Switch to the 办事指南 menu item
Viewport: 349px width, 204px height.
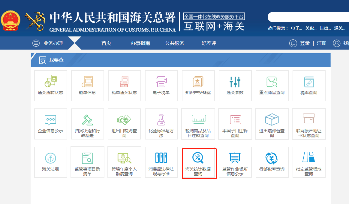tap(140, 43)
